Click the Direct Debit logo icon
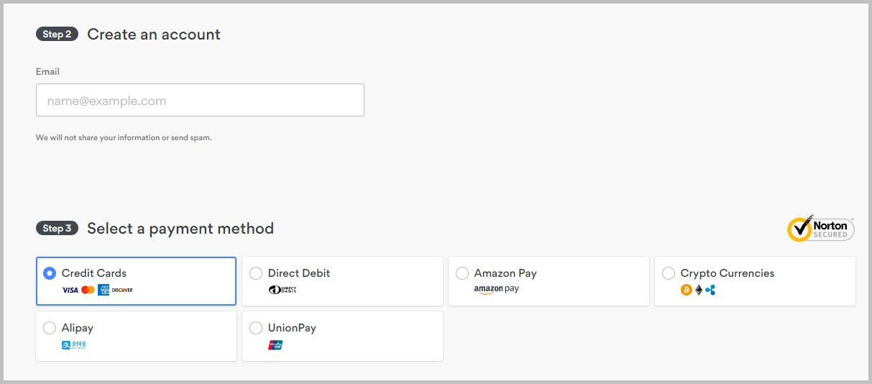The height and width of the screenshot is (384, 872). 282,290
